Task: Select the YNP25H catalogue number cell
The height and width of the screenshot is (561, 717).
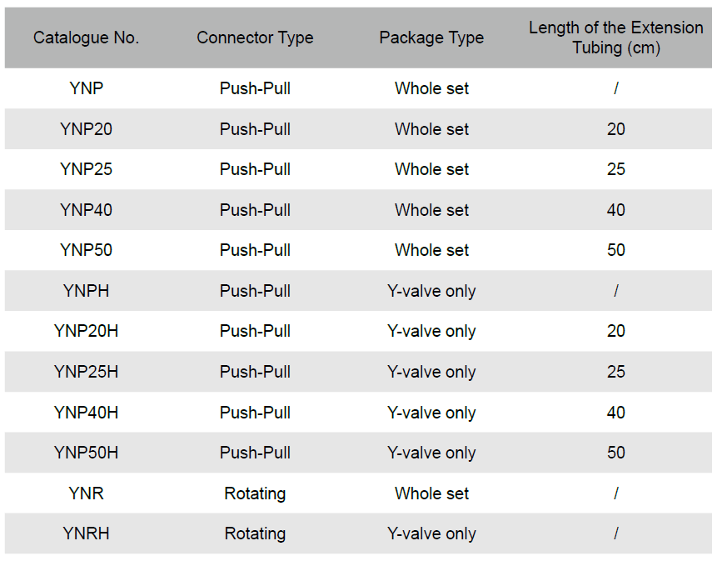Action: 86,372
